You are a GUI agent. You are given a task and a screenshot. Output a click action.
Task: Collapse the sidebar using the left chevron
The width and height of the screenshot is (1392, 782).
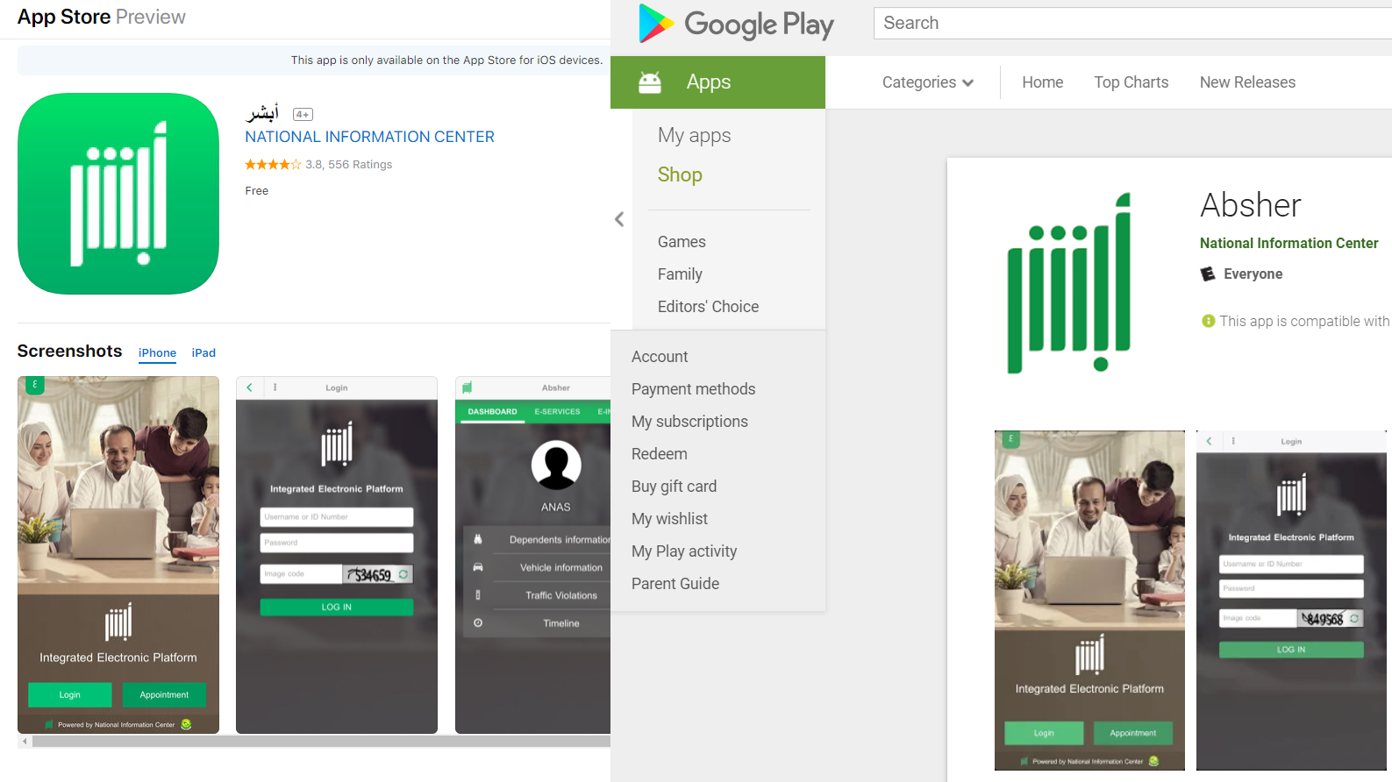619,219
